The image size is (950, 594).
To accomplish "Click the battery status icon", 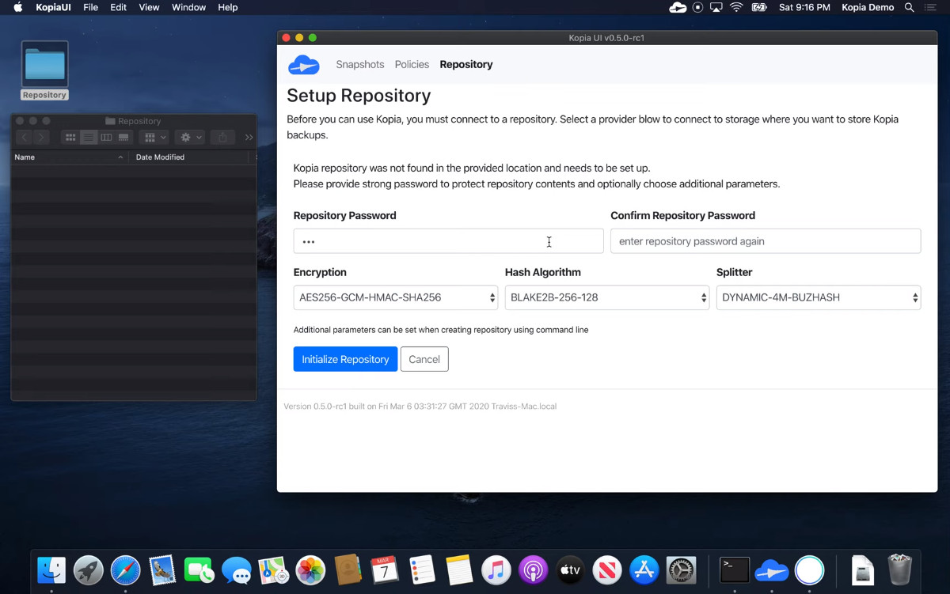I will coord(759,7).
